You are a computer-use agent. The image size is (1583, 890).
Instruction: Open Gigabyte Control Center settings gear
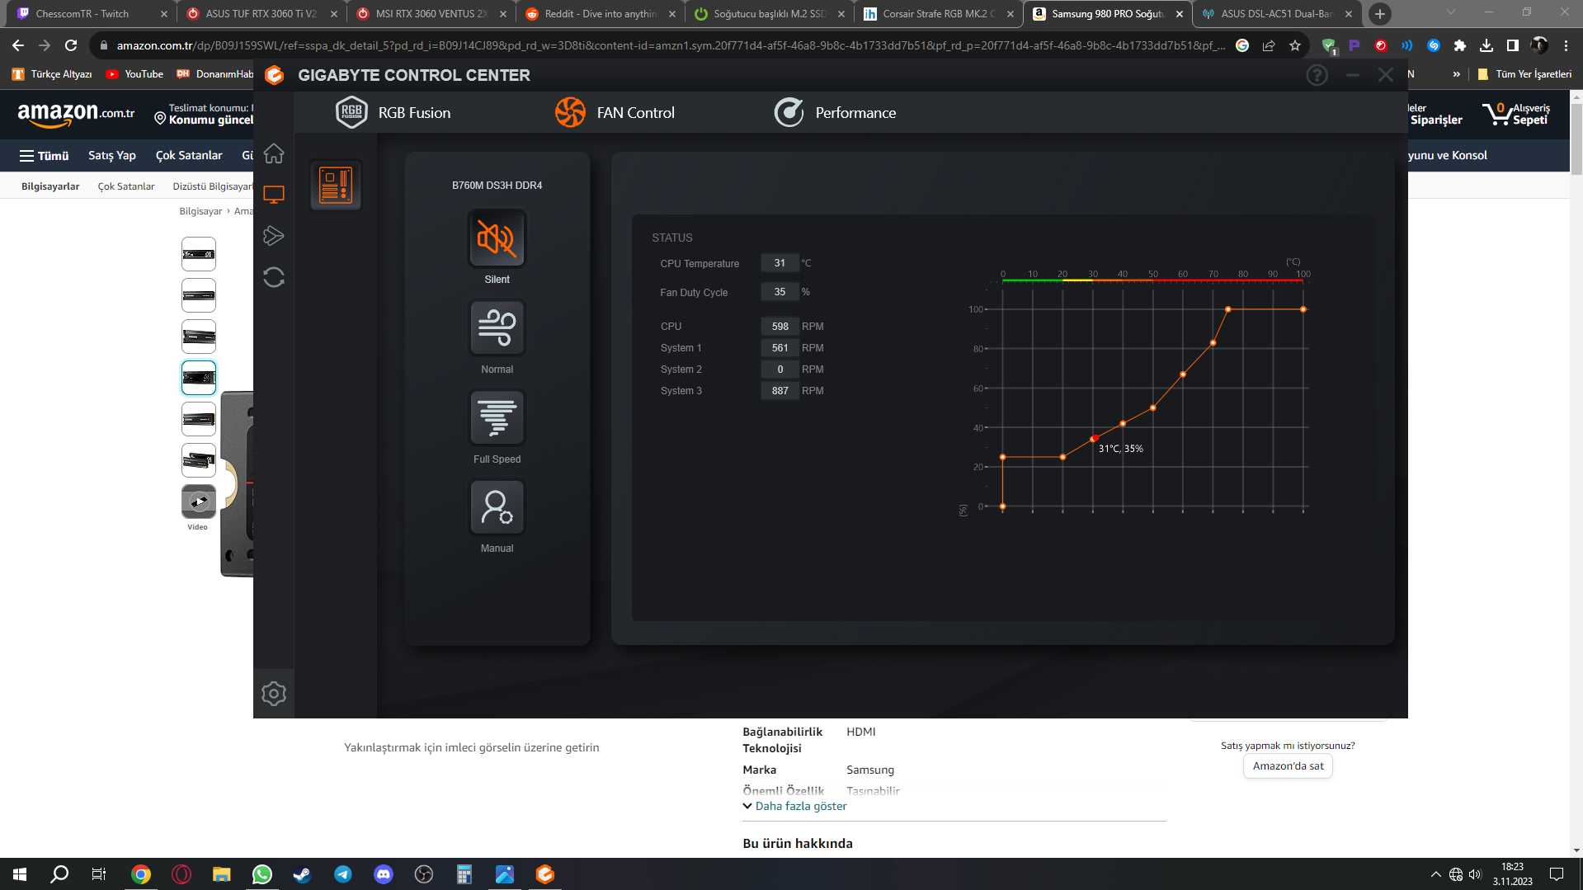[274, 694]
